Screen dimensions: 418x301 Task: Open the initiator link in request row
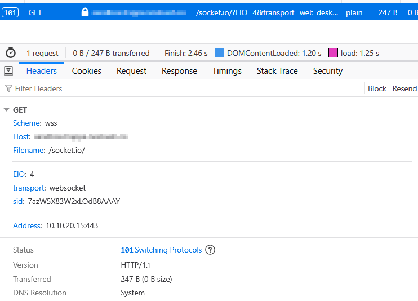click(327, 12)
